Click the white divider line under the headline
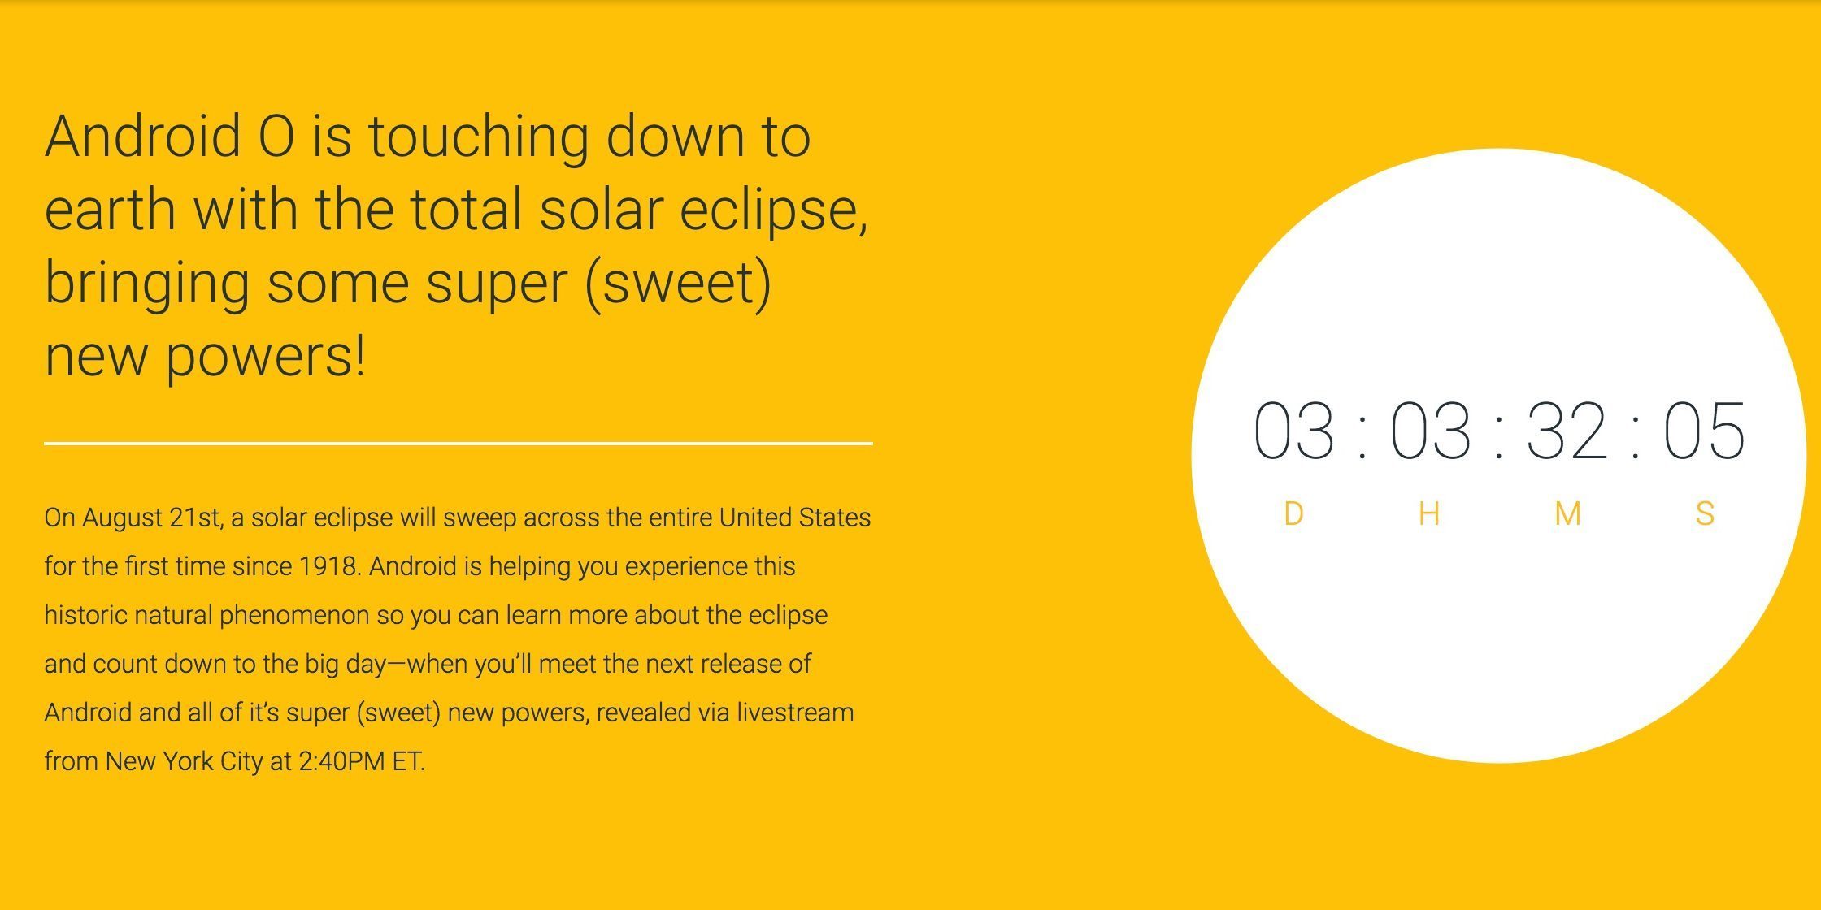1821x910 pixels. [x=458, y=444]
